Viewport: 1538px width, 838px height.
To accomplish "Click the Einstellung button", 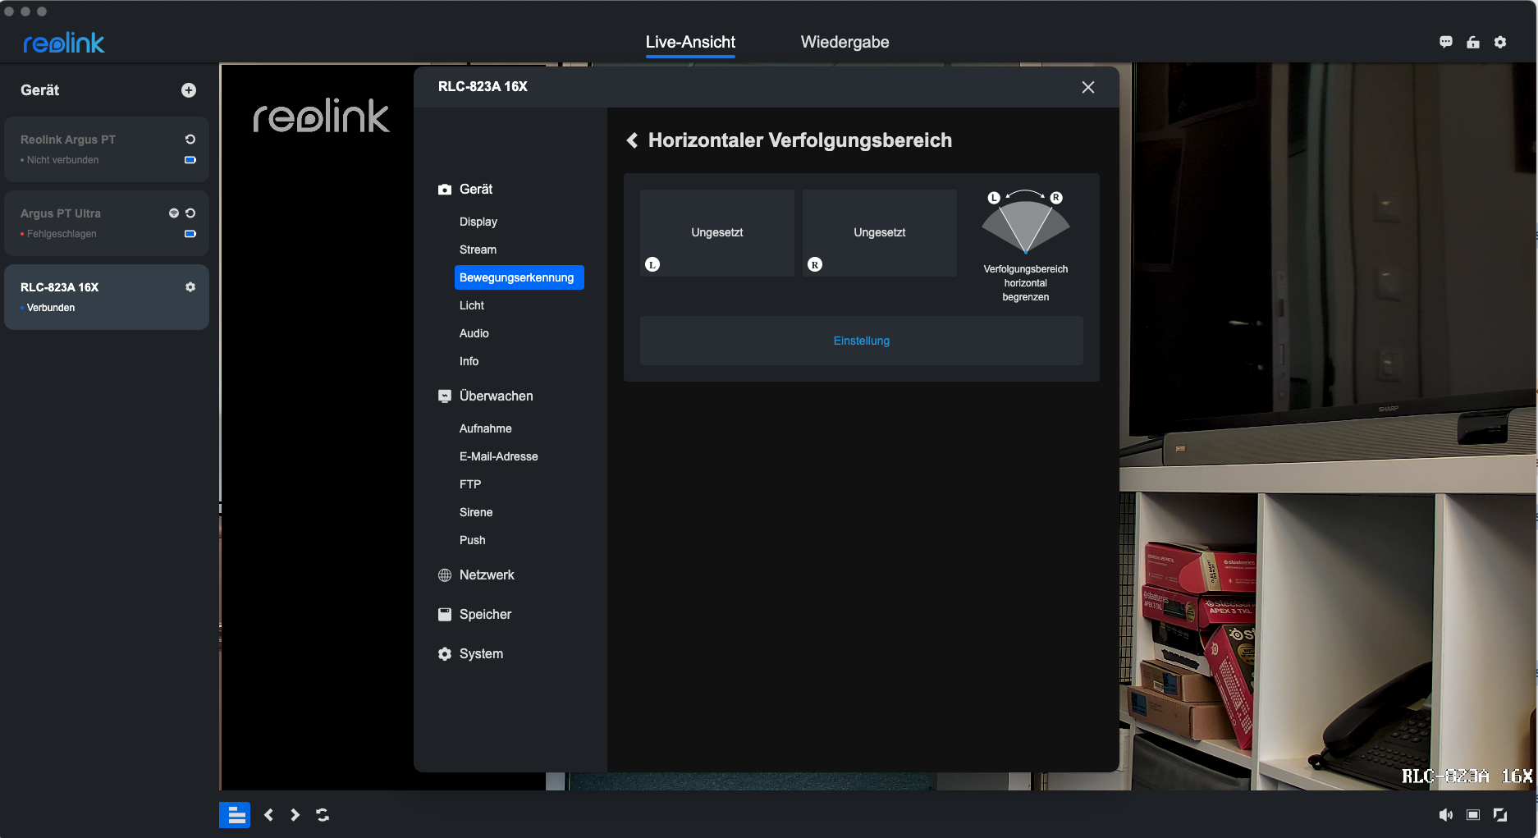I will [x=861, y=341].
